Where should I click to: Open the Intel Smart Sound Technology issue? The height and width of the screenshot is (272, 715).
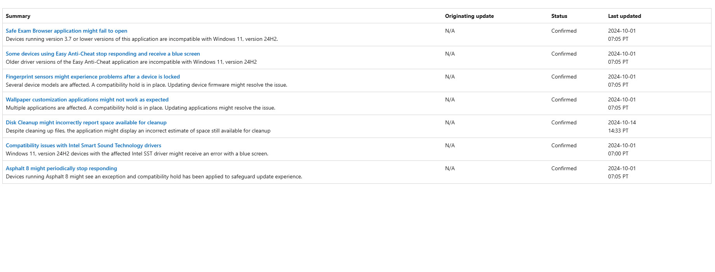pyautogui.click(x=83, y=146)
